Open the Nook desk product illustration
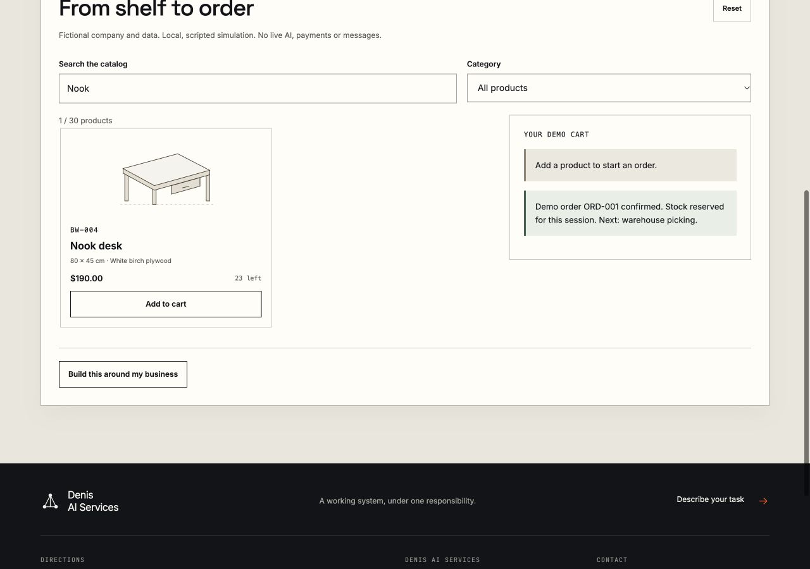This screenshot has height=569, width=810. (x=166, y=179)
